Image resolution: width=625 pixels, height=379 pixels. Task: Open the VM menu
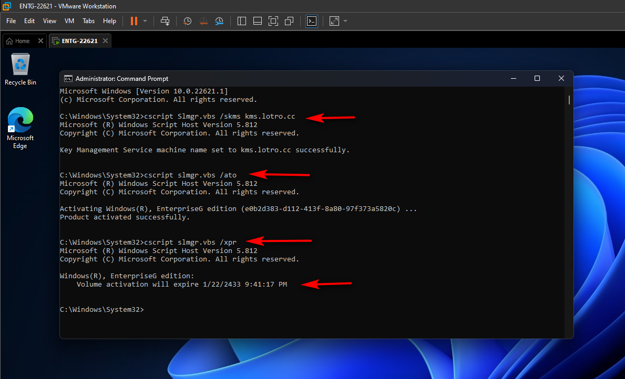[x=69, y=21]
